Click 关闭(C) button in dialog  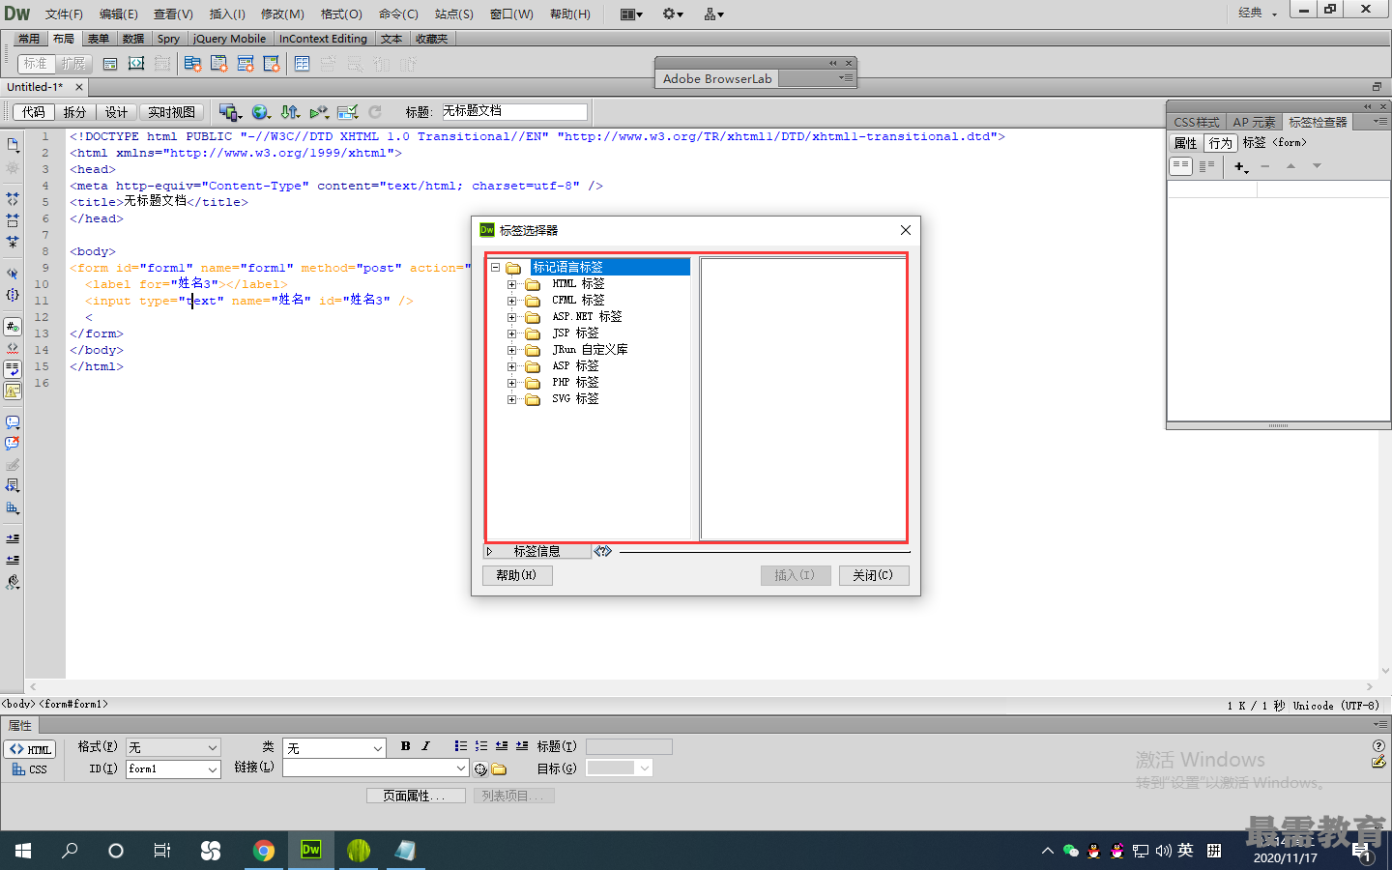pos(873,575)
